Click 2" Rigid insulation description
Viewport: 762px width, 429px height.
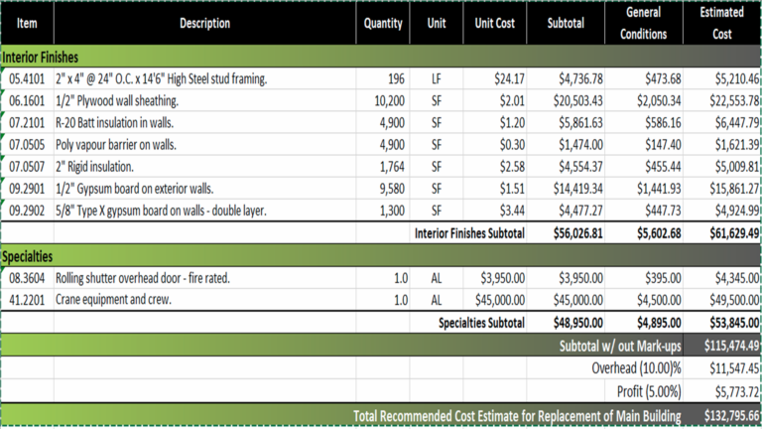(94, 167)
